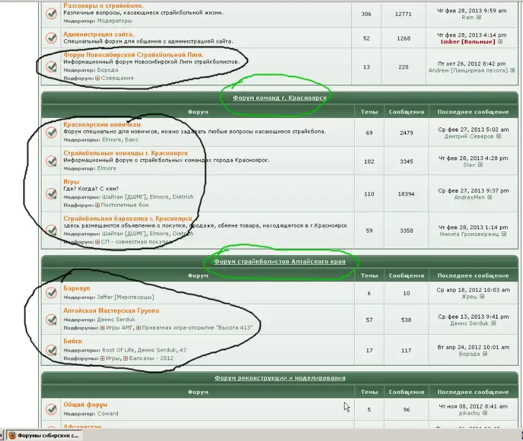
Task: Click the status icon next to Барнаул
Action: point(52,293)
